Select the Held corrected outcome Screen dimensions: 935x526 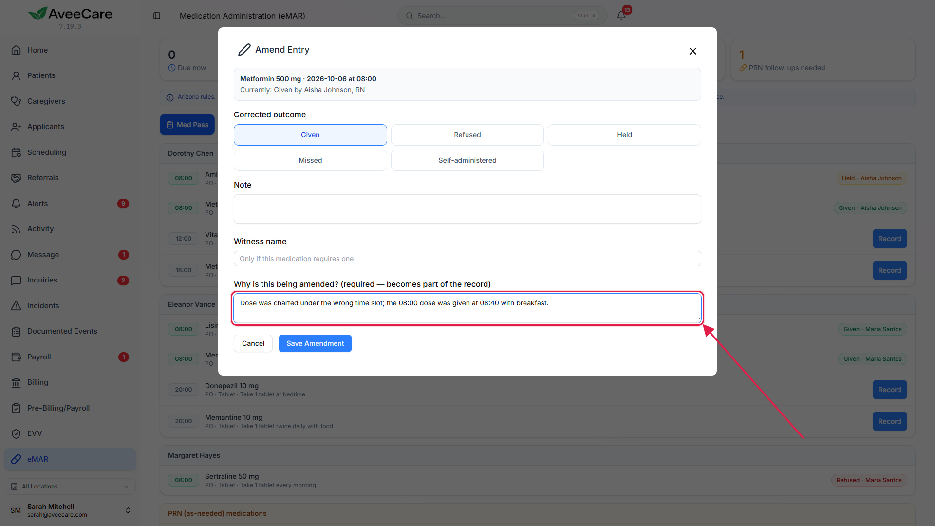click(x=624, y=135)
